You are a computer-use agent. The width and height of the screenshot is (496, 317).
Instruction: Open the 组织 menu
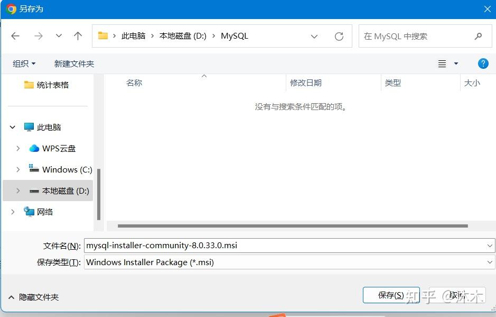[x=24, y=64]
